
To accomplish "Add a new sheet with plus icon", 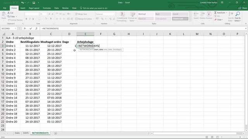I will coord(56,133).
